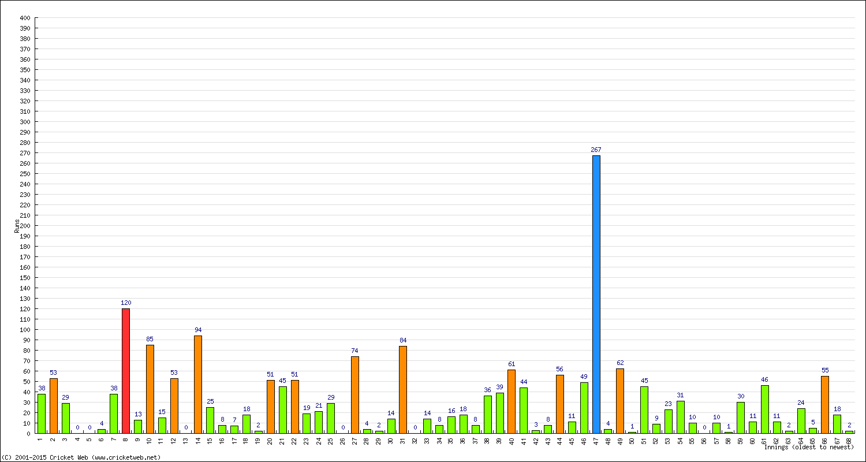The image size is (866, 462).
Task: Click the Innings (oldest to newest) label
Action: [x=809, y=447]
